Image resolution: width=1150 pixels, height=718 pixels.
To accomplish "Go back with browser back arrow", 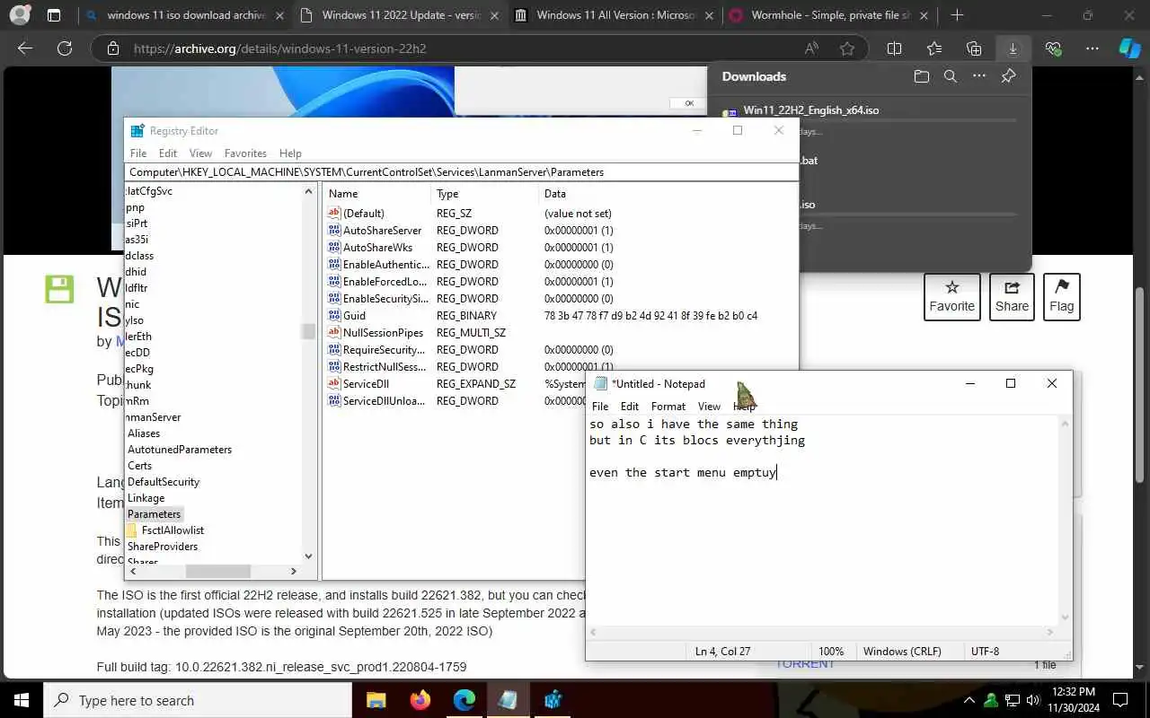I will click(x=25, y=48).
